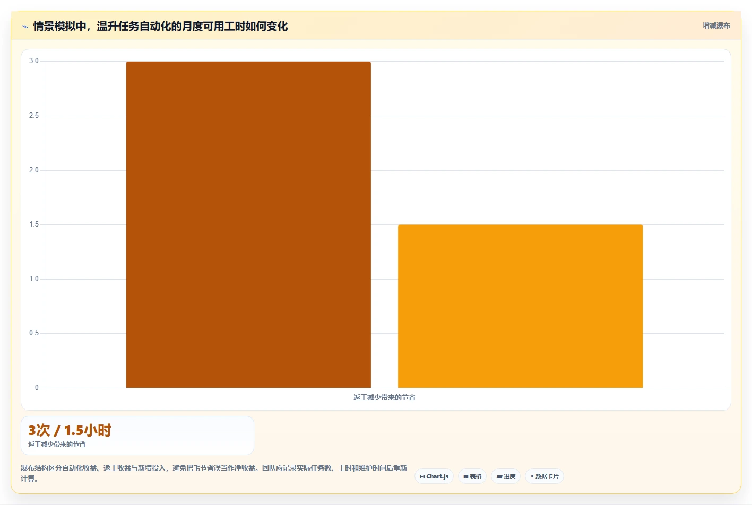Click the 增减瀑布 badge in header
752x505 pixels.
point(716,25)
